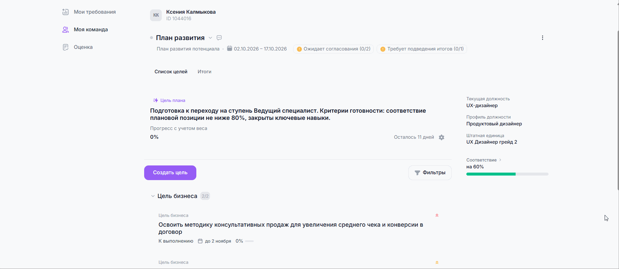
Task: Open plan settings gear icon
Action: tap(442, 137)
